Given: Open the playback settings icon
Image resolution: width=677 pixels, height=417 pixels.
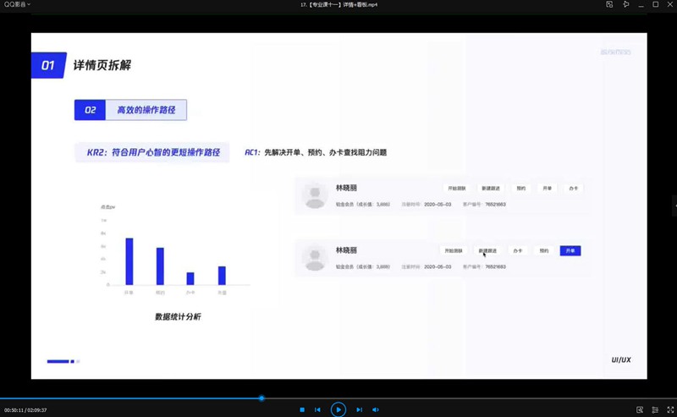Looking at the screenshot, I should point(653,409).
